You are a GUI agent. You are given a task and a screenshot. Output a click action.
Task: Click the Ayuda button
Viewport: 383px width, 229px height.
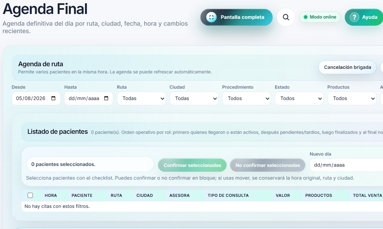pyautogui.click(x=364, y=17)
